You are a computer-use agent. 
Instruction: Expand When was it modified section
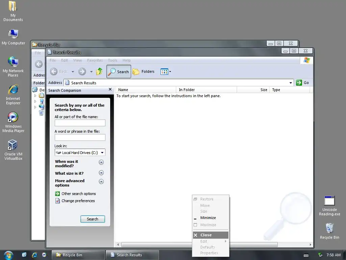(101, 162)
